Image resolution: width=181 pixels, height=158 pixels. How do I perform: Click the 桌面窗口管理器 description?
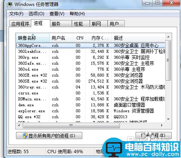129,105
